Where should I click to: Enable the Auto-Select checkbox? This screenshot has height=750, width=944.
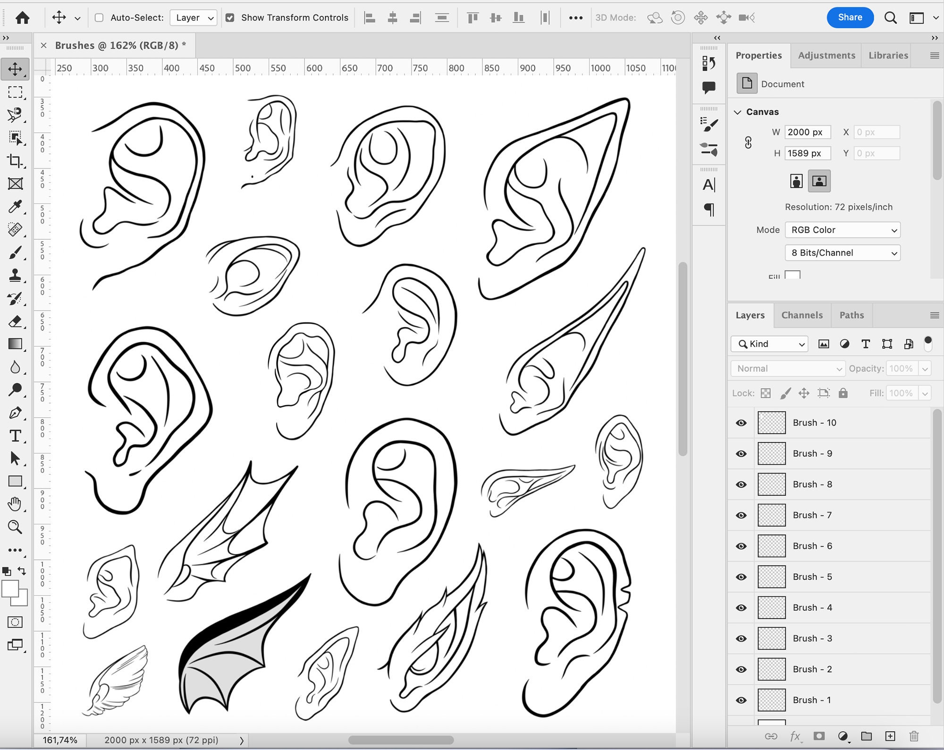pos(98,17)
